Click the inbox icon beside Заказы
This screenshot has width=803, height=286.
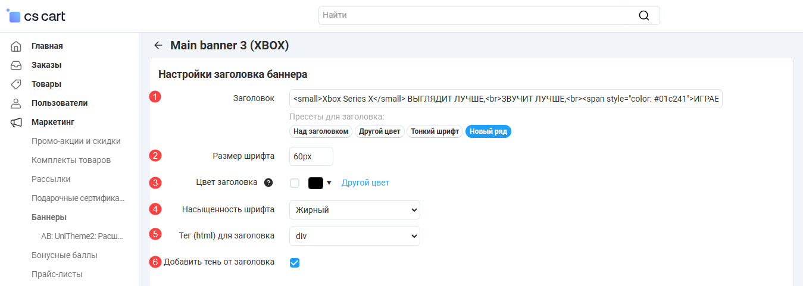[17, 65]
